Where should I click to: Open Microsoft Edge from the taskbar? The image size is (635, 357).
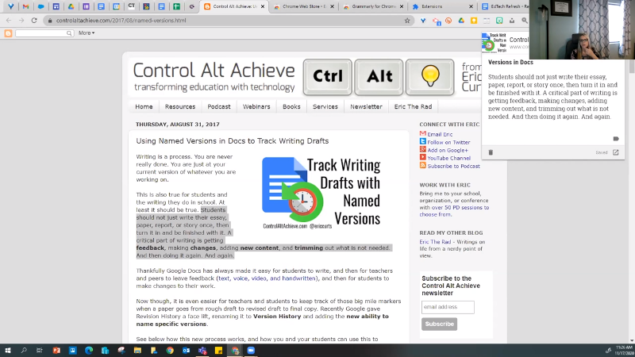89,351
